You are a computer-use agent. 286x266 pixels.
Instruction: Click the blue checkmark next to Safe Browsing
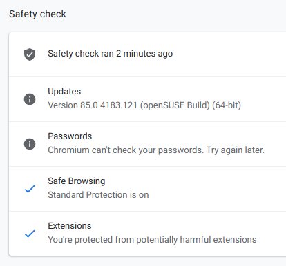coord(30,189)
